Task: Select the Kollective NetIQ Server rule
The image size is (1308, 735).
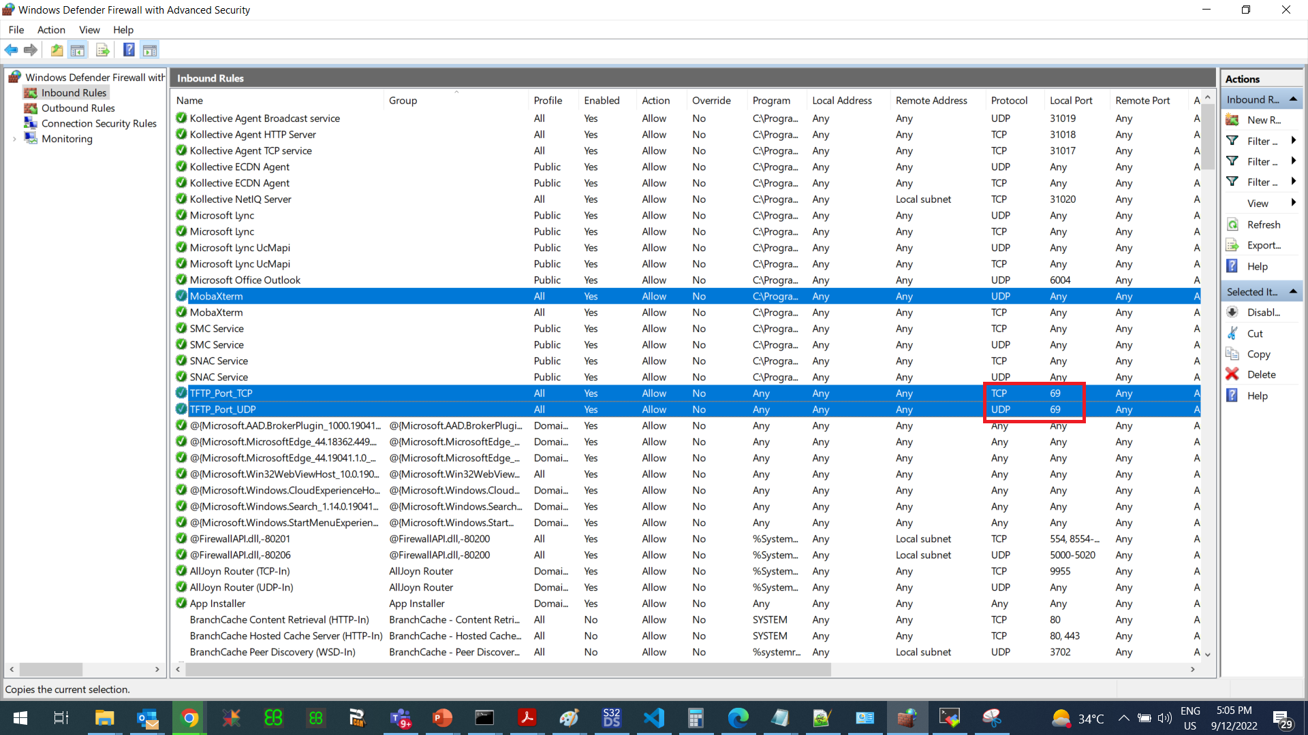Action: click(686, 199)
